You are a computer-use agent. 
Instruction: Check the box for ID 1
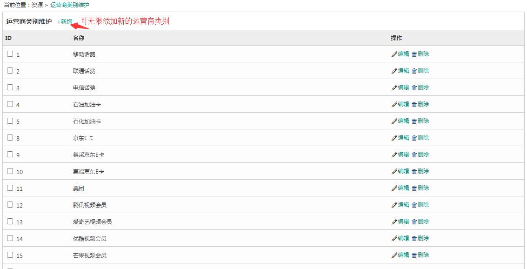(10, 54)
